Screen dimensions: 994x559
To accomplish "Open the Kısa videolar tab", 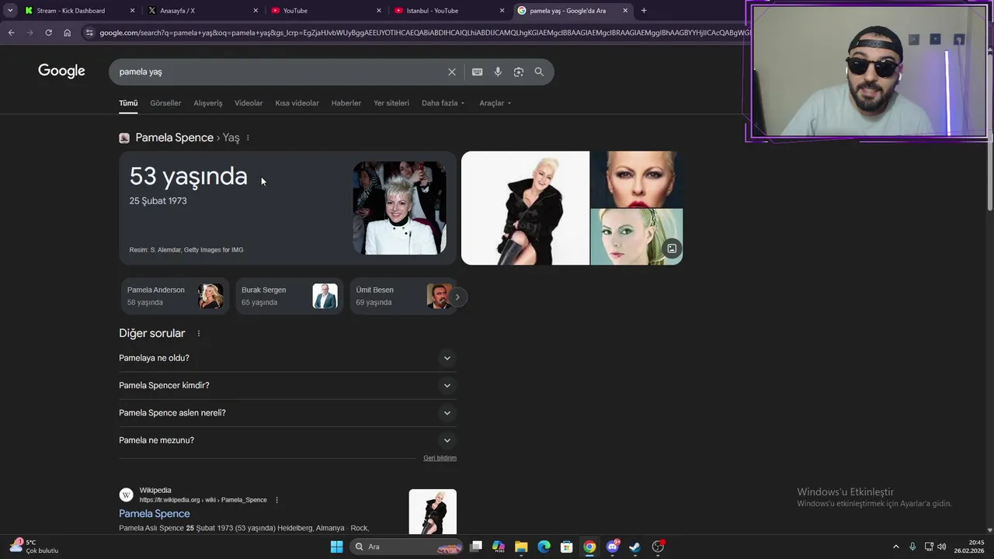I will click(297, 103).
